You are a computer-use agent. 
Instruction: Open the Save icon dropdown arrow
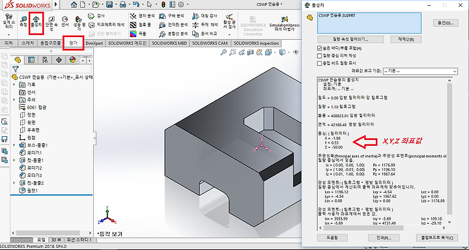pyautogui.click(x=115, y=5)
